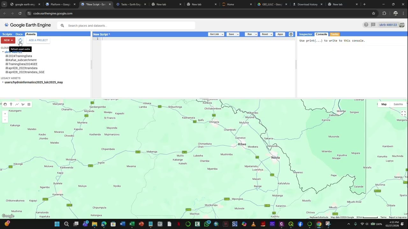This screenshot has height=229, width=408.
Task: Click the search magnifier icon
Action: [x=62, y=25]
